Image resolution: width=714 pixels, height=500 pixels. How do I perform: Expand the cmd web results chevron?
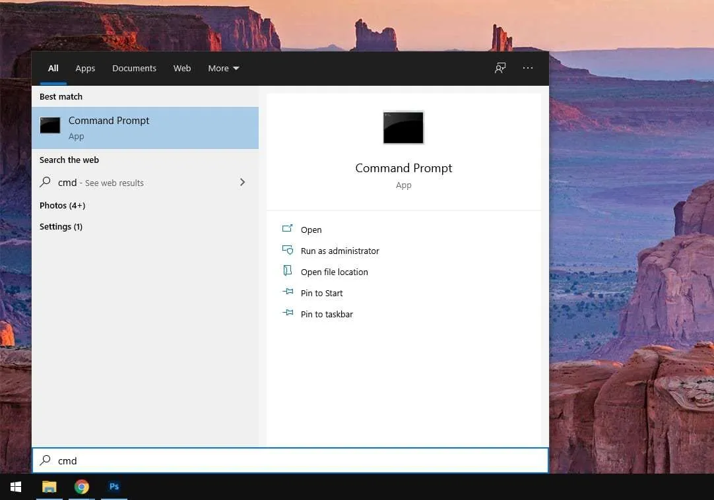coord(242,182)
